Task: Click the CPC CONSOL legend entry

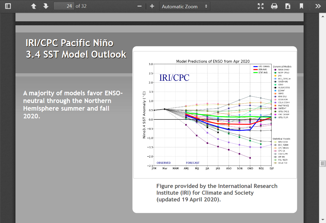Action: point(261,66)
